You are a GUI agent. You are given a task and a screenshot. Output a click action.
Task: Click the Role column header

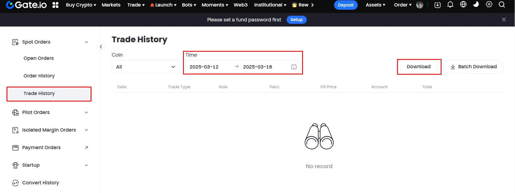pyautogui.click(x=223, y=87)
